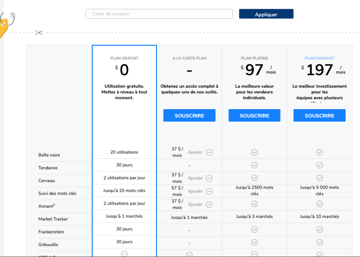Click Suivi des mots clés Ajouter icon

coord(209,191)
